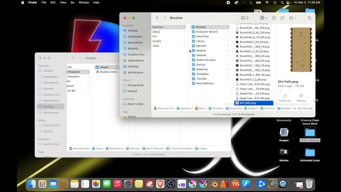Select the Common folder in first column
Viewport: 341px width, 192px height.
[x=169, y=27]
